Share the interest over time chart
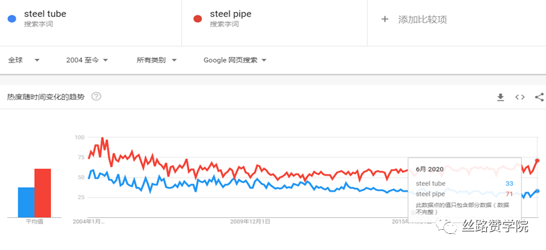546x250 pixels. (539, 97)
